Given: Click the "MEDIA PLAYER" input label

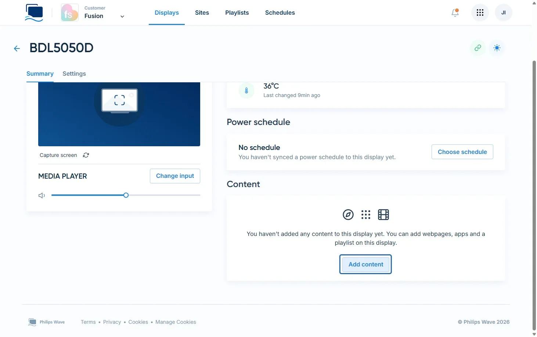Looking at the screenshot, I should (62, 176).
